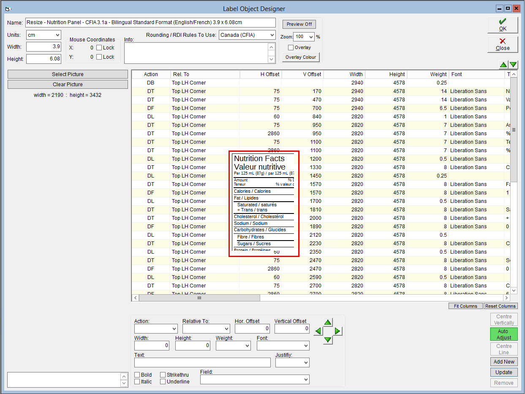Enable the Overlay checkbox
This screenshot has width=525, height=394.
tap(291, 47)
